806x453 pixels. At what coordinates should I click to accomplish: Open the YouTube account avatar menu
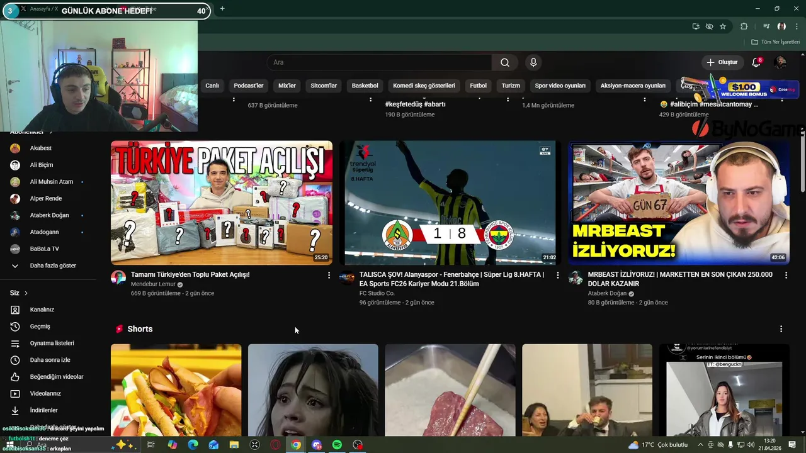780,62
